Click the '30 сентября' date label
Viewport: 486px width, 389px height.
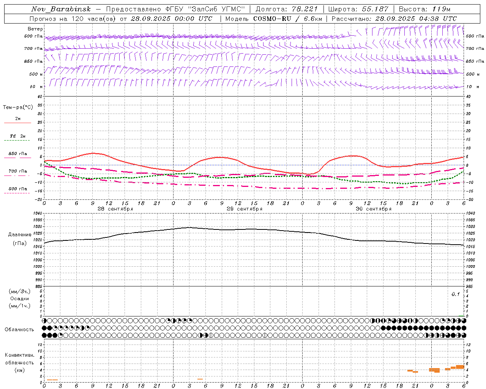click(374, 209)
